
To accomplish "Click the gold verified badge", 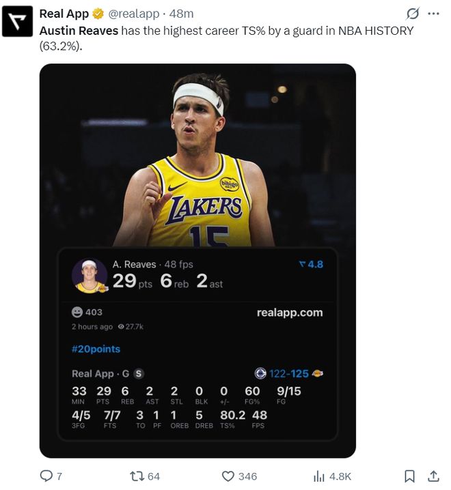I will pos(98,14).
